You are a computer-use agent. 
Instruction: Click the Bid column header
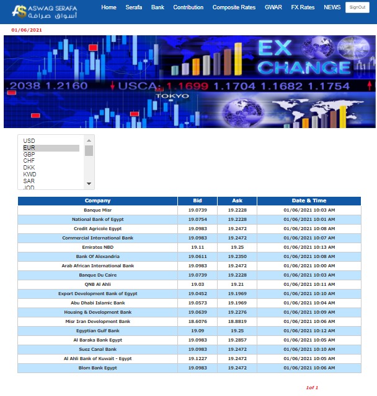point(197,200)
